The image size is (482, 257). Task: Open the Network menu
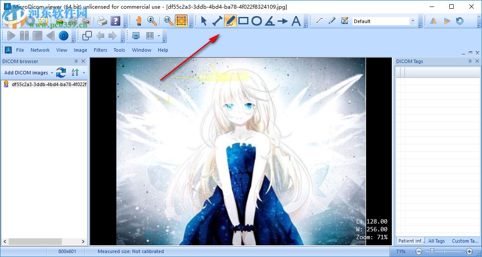(40, 50)
